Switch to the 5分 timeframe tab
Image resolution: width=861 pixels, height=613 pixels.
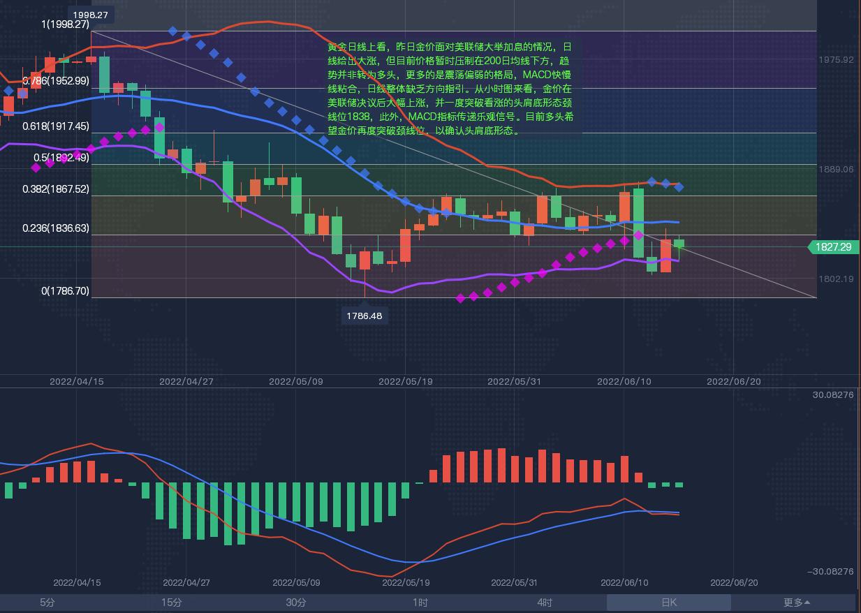pos(47,603)
